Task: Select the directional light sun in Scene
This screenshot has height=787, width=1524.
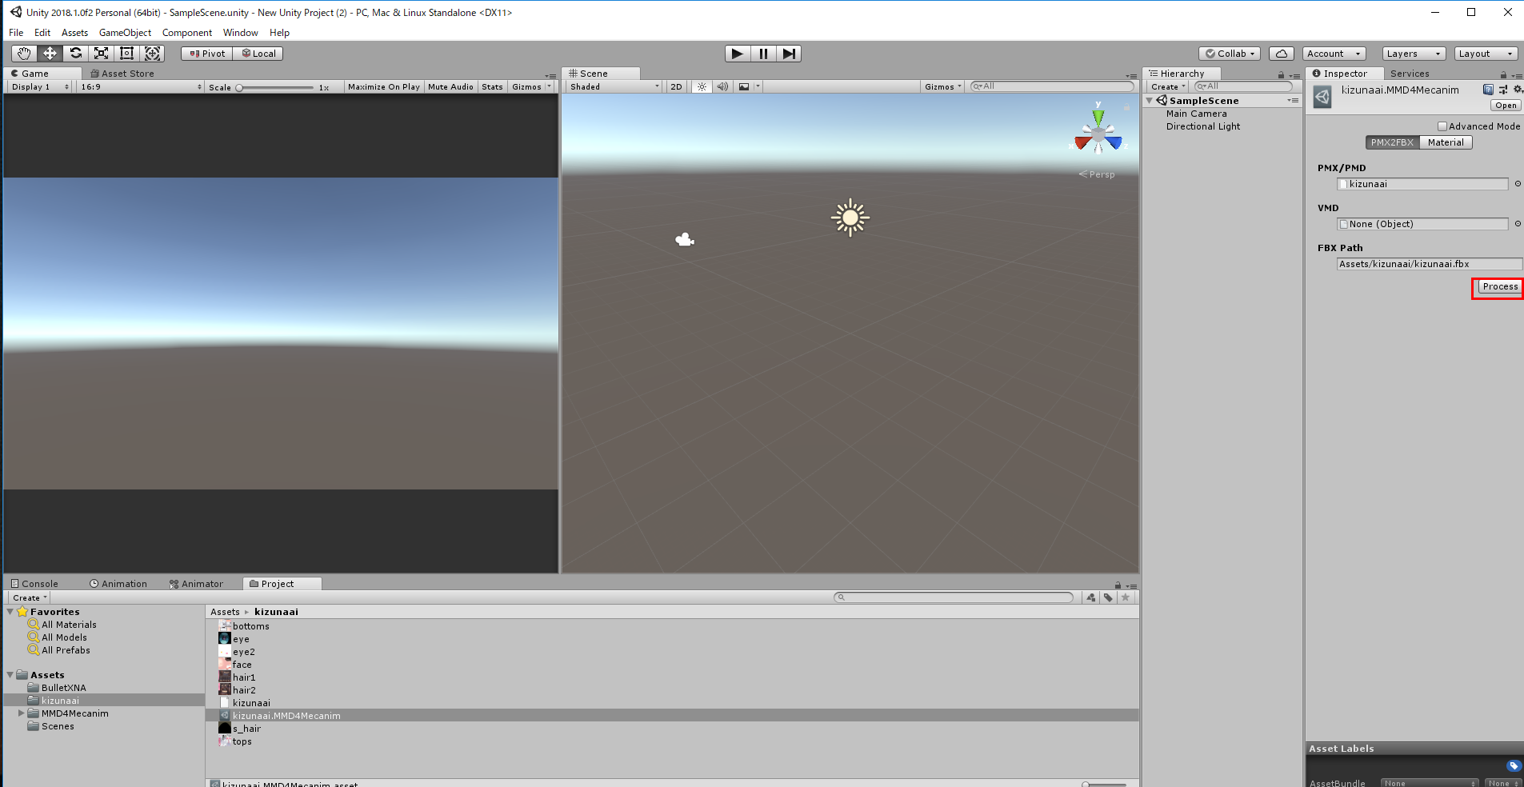Action: click(x=850, y=218)
